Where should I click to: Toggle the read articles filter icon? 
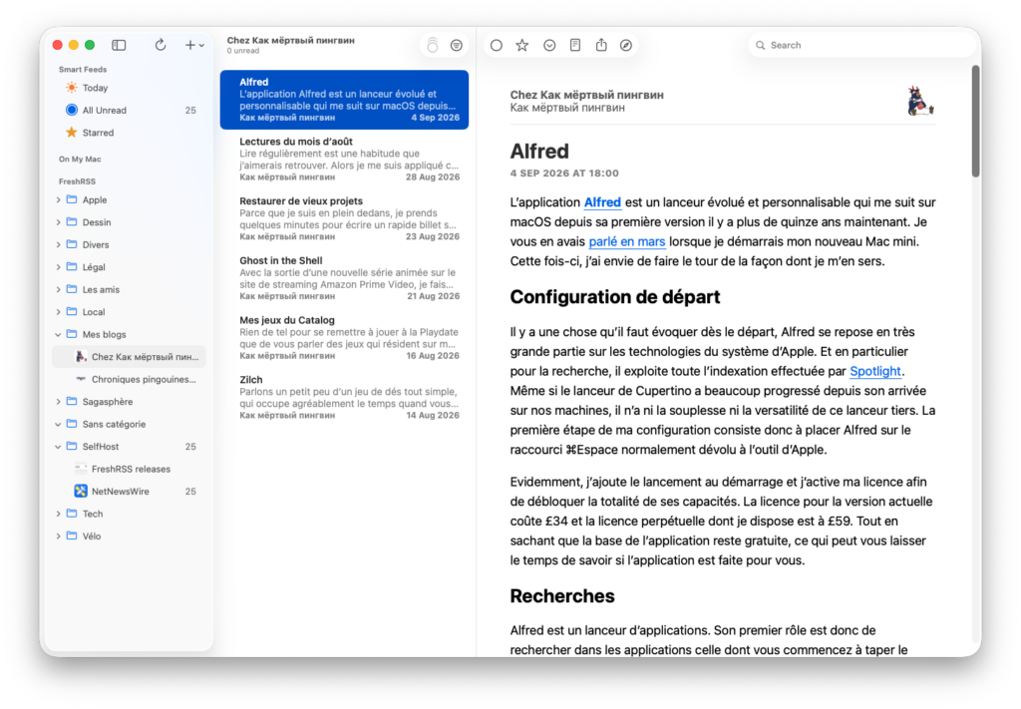(457, 45)
